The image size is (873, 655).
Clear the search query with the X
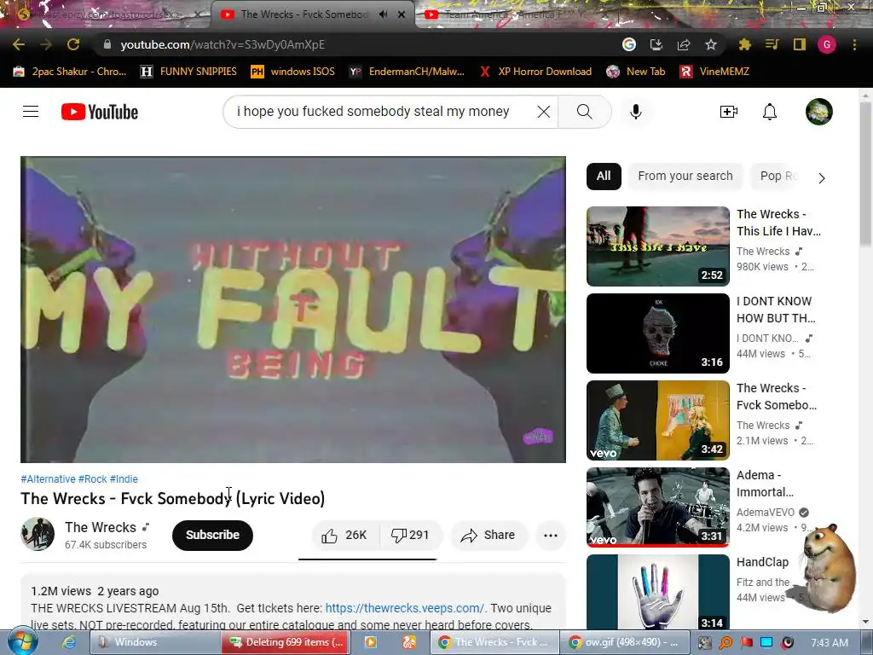544,112
